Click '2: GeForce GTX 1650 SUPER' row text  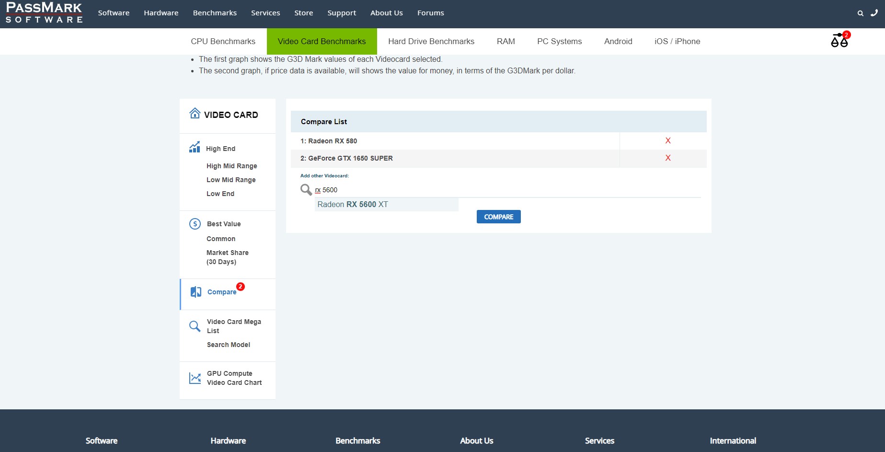(346, 158)
